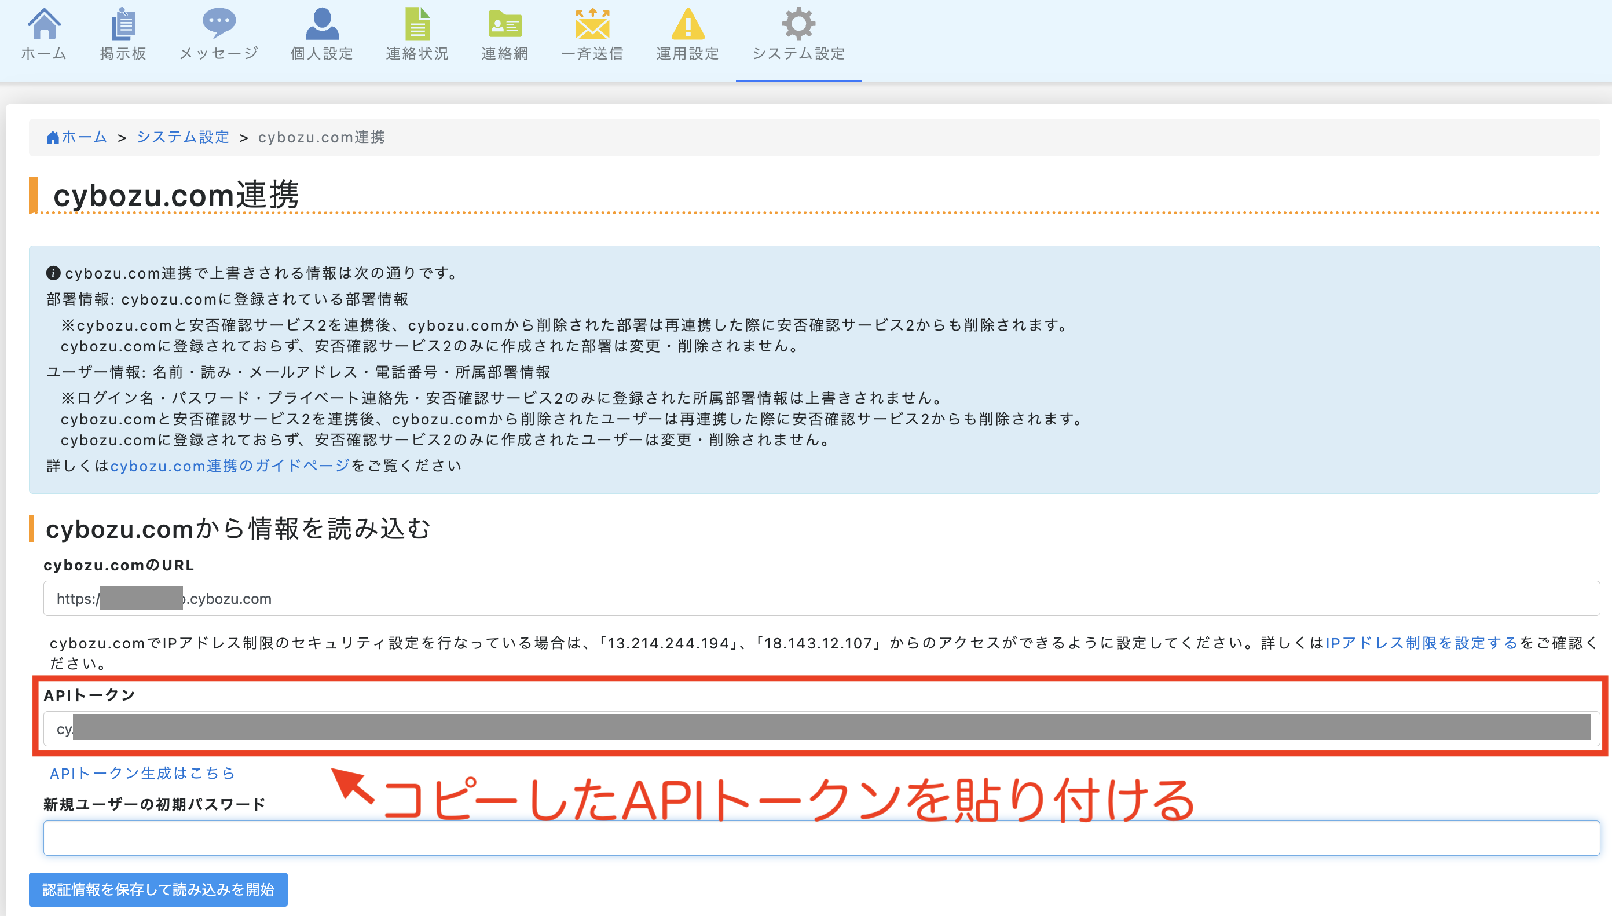Select the メッセージ label in top menu

click(219, 54)
